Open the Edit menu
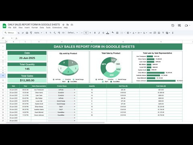 15,27
